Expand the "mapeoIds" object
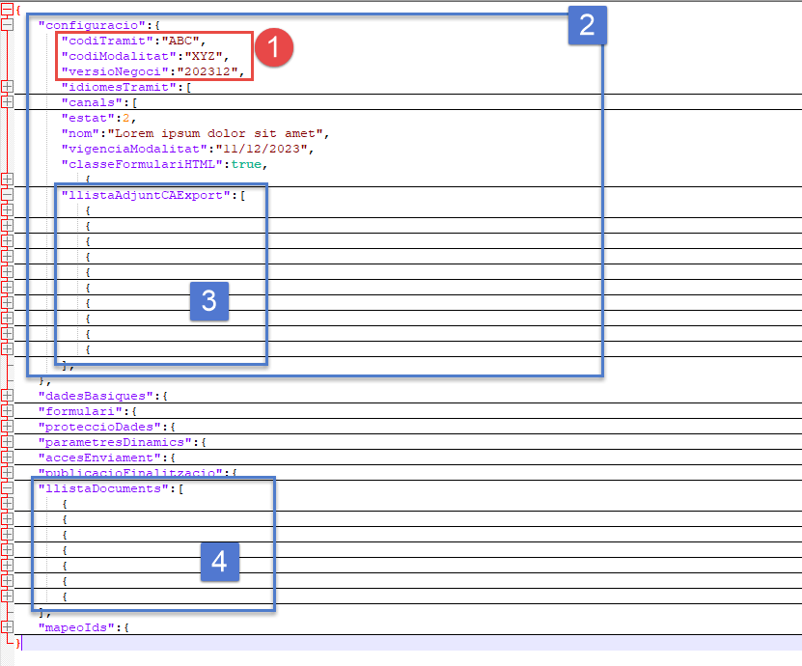802x666 pixels. point(7,627)
